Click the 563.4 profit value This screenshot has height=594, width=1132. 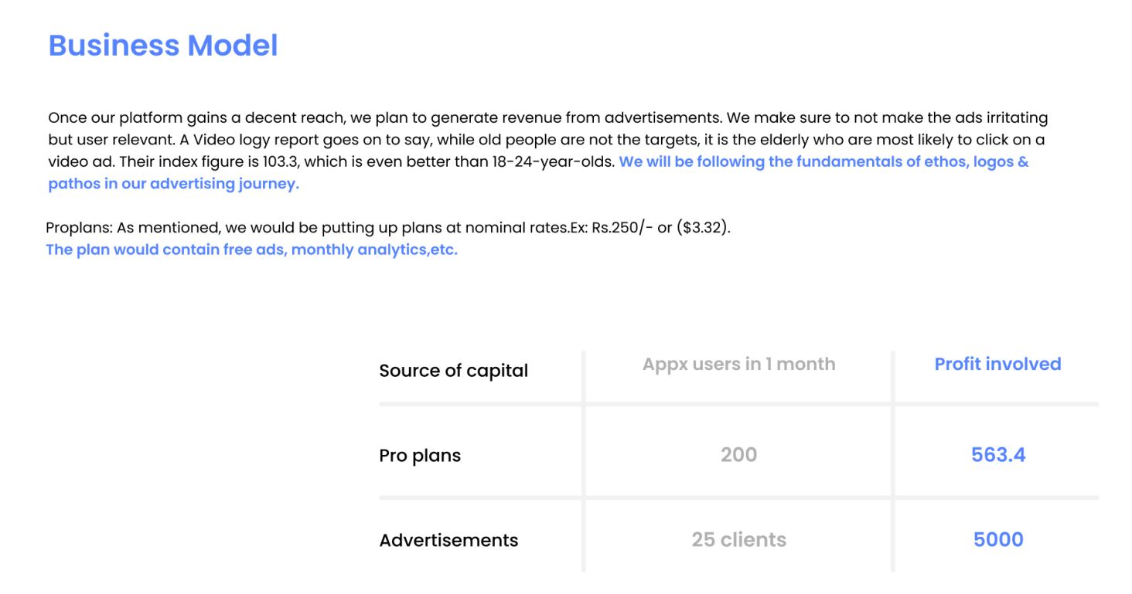click(997, 455)
